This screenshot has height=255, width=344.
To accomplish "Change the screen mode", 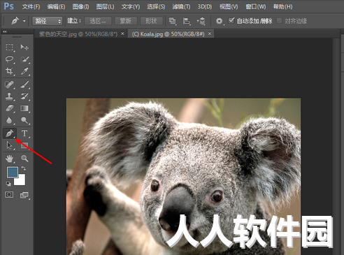I will (x=24, y=195).
